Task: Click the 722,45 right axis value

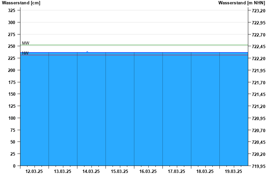Action: click(259, 47)
